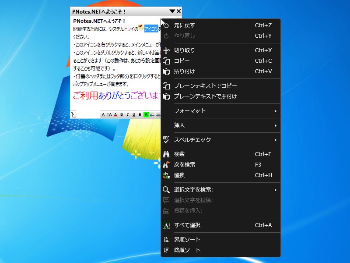
Task: Expand the 挿入 submenu
Action: click(x=220, y=125)
